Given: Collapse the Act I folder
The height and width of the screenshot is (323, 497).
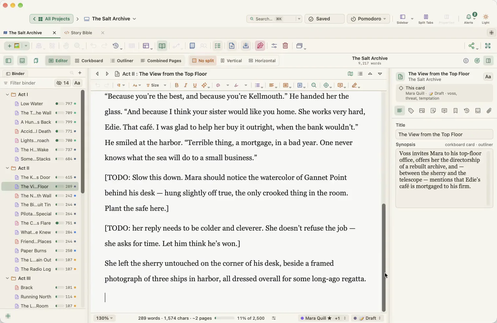Looking at the screenshot, I should [x=7, y=94].
